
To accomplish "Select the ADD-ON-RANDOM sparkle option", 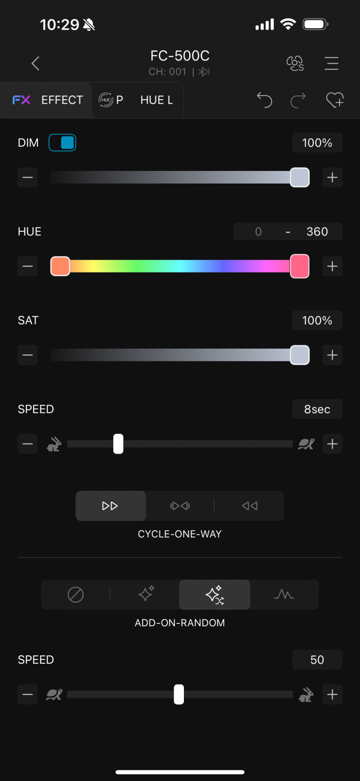I will (215, 595).
